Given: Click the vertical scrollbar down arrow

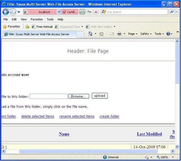Looking at the screenshot, I should (x=177, y=147).
